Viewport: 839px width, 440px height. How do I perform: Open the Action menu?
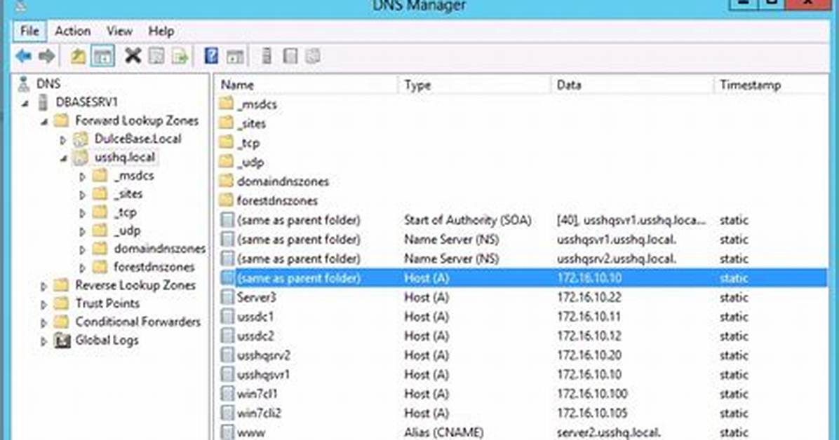73,31
